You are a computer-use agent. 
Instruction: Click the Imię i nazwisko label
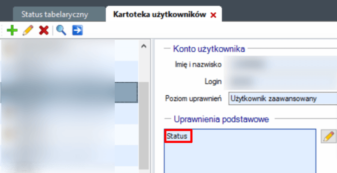click(198, 64)
